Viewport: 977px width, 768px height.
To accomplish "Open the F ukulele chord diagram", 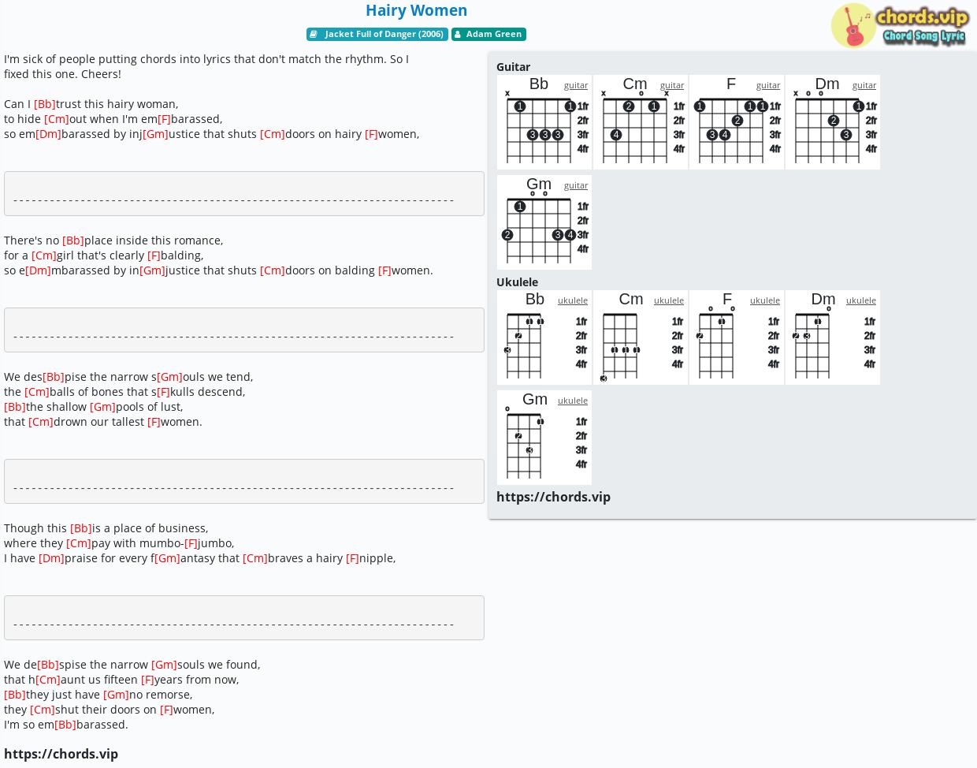I will 737,337.
